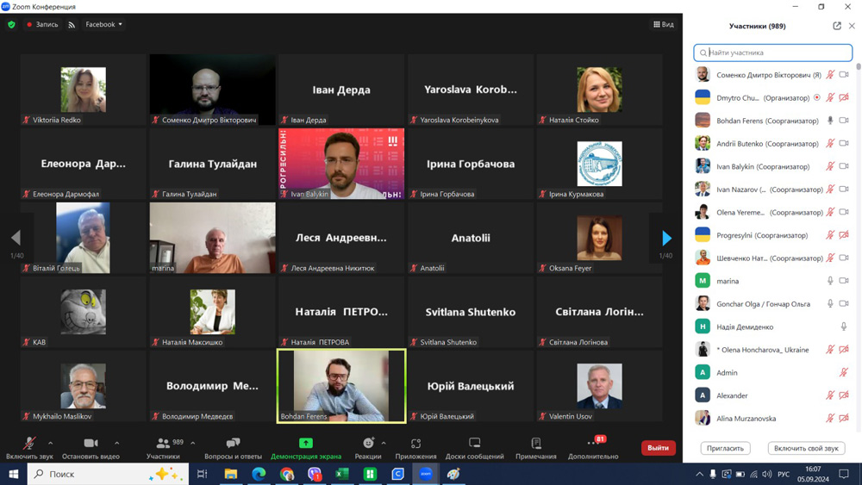Open the View (Вид) layout menu

pos(664,25)
